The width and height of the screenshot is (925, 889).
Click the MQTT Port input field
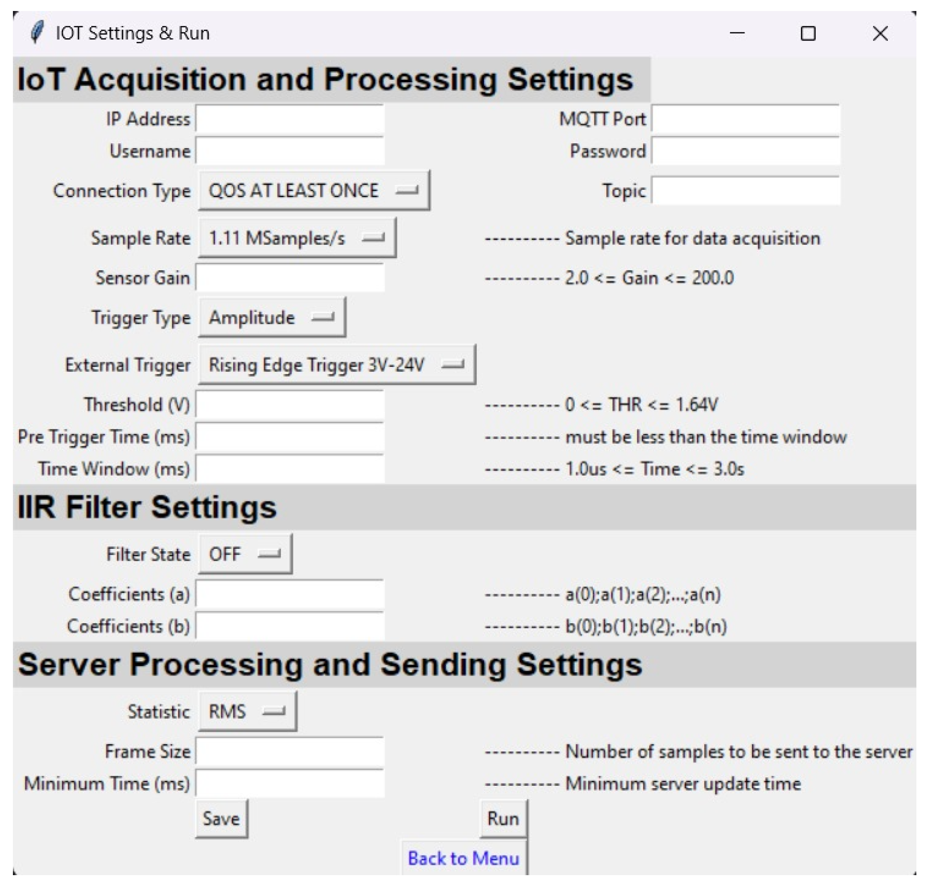745,119
